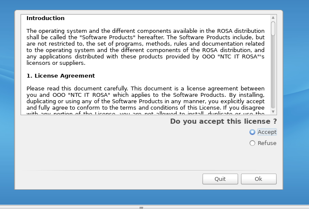Click the scrollbar trough below the thumb
309x209 pixels.
click(273, 73)
